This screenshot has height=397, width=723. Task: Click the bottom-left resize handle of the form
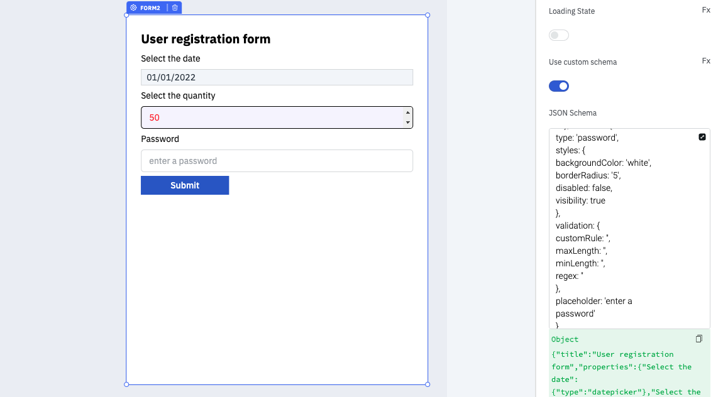126,384
